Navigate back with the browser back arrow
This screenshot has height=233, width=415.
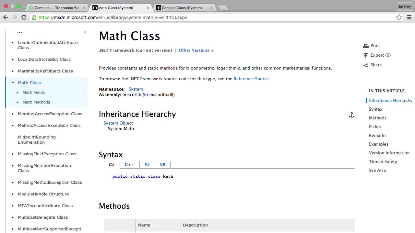coord(6,17)
